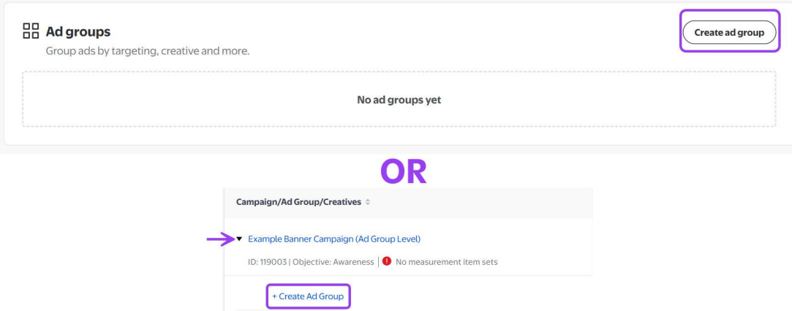Screen dimensions: 792x311
Task: Click the red measurement warning icon
Action: pyautogui.click(x=387, y=262)
